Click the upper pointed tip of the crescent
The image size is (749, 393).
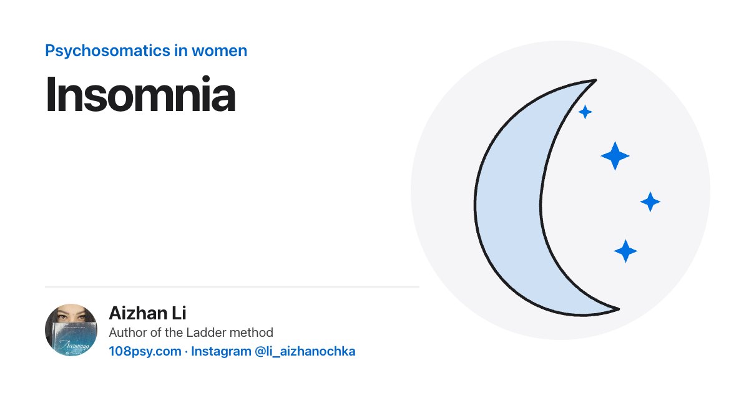[593, 81]
